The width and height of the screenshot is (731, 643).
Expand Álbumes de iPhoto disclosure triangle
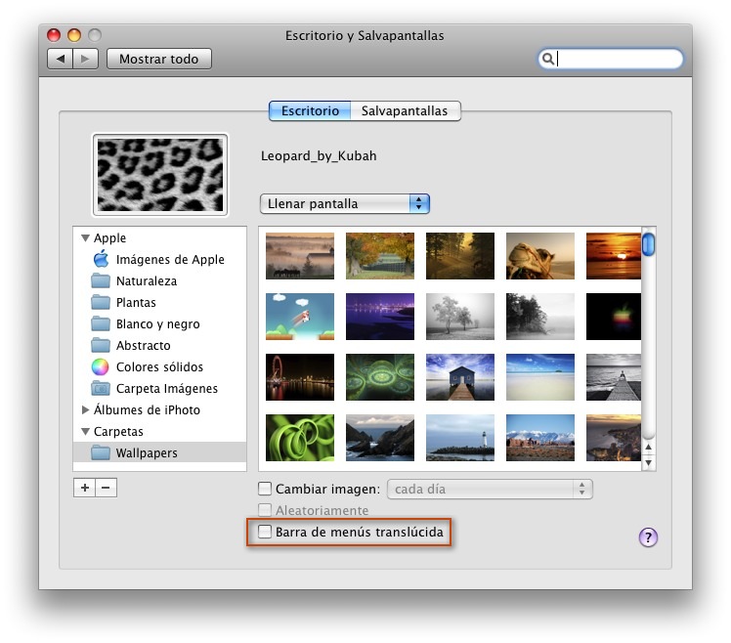(x=85, y=409)
